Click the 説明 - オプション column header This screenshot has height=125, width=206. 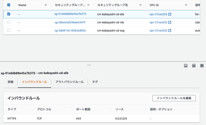161,109
